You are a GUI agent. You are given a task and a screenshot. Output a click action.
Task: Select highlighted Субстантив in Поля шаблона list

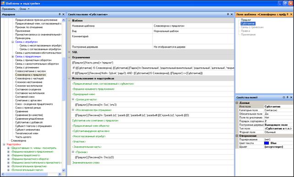(x=248, y=24)
